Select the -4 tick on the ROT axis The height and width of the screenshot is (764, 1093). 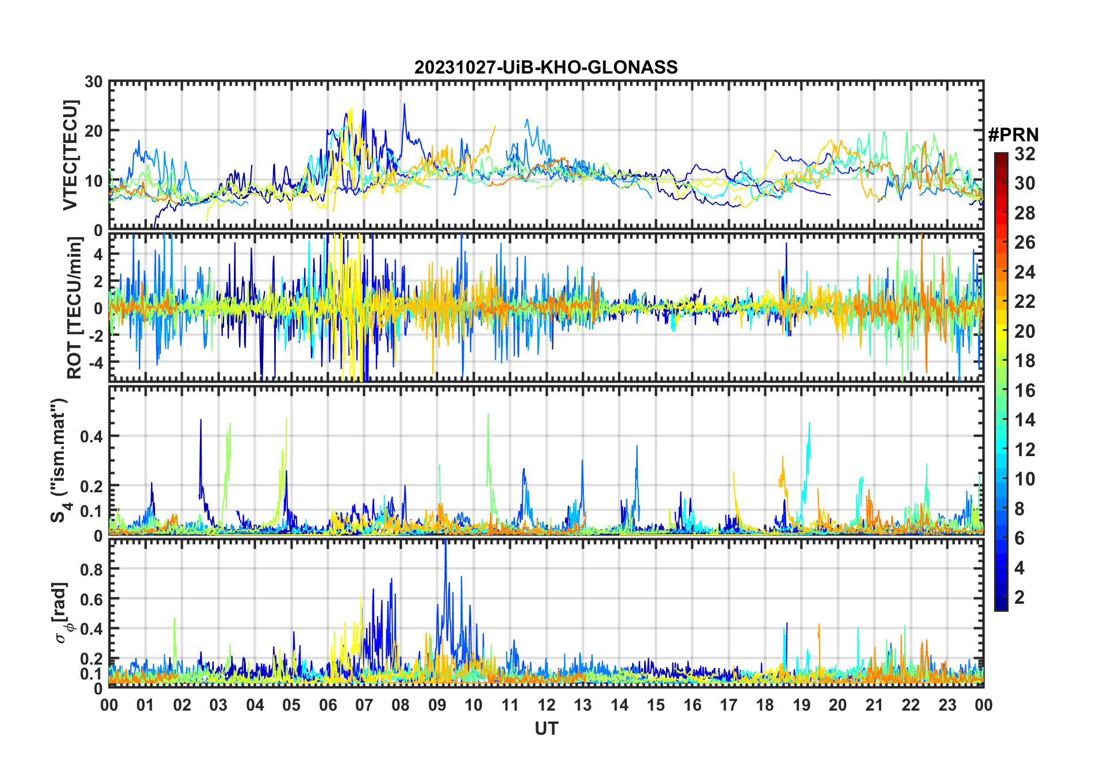95,362
